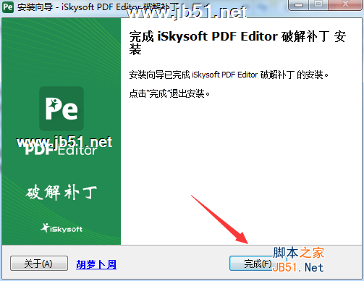The width and height of the screenshot is (364, 281).
Task: Select heading text 完成 iSkysoft PDF Editor 破解补丁 安装
Action: tap(237, 43)
